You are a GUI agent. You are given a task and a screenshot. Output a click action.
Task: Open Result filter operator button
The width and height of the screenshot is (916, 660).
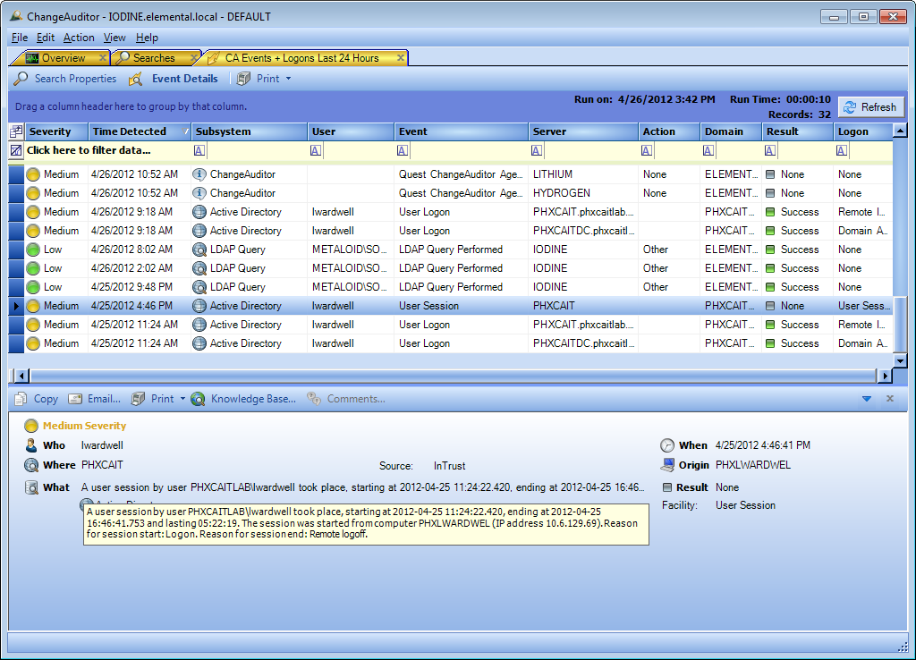(770, 150)
